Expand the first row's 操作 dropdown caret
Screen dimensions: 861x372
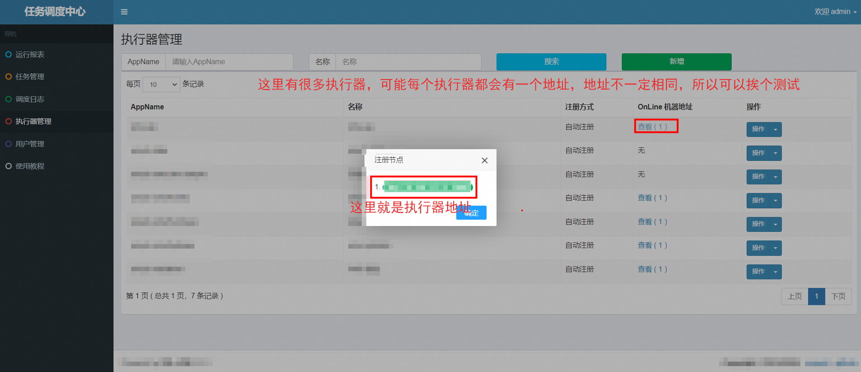click(x=776, y=130)
